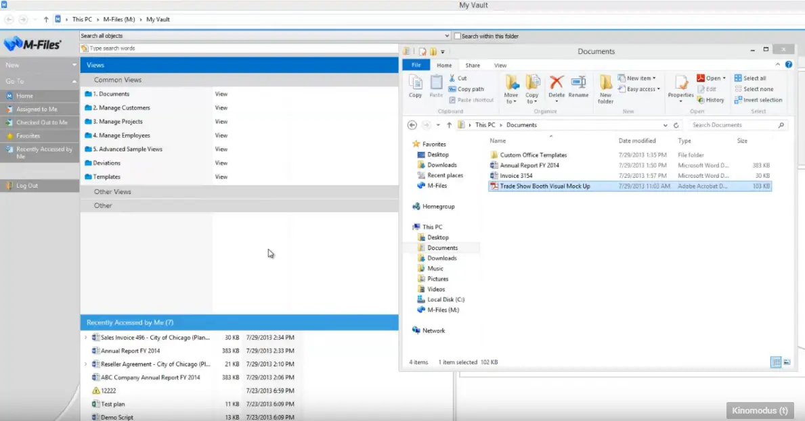Collapse the New section in M-Files sidebar

[x=74, y=65]
